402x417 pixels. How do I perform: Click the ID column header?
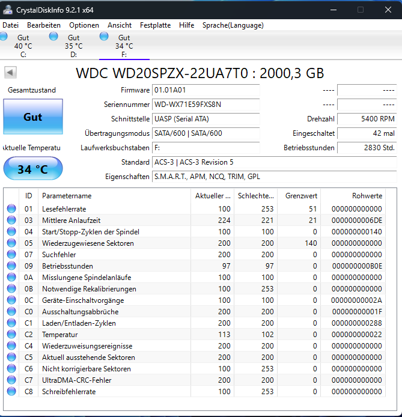tap(28, 196)
